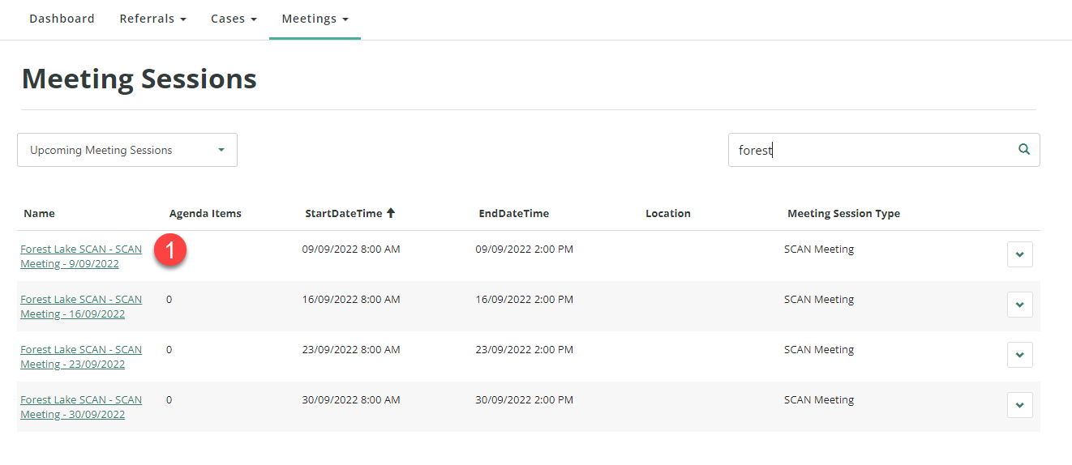1072x465 pixels.
Task: Sort by Meeting Session Type column header
Action: (843, 214)
